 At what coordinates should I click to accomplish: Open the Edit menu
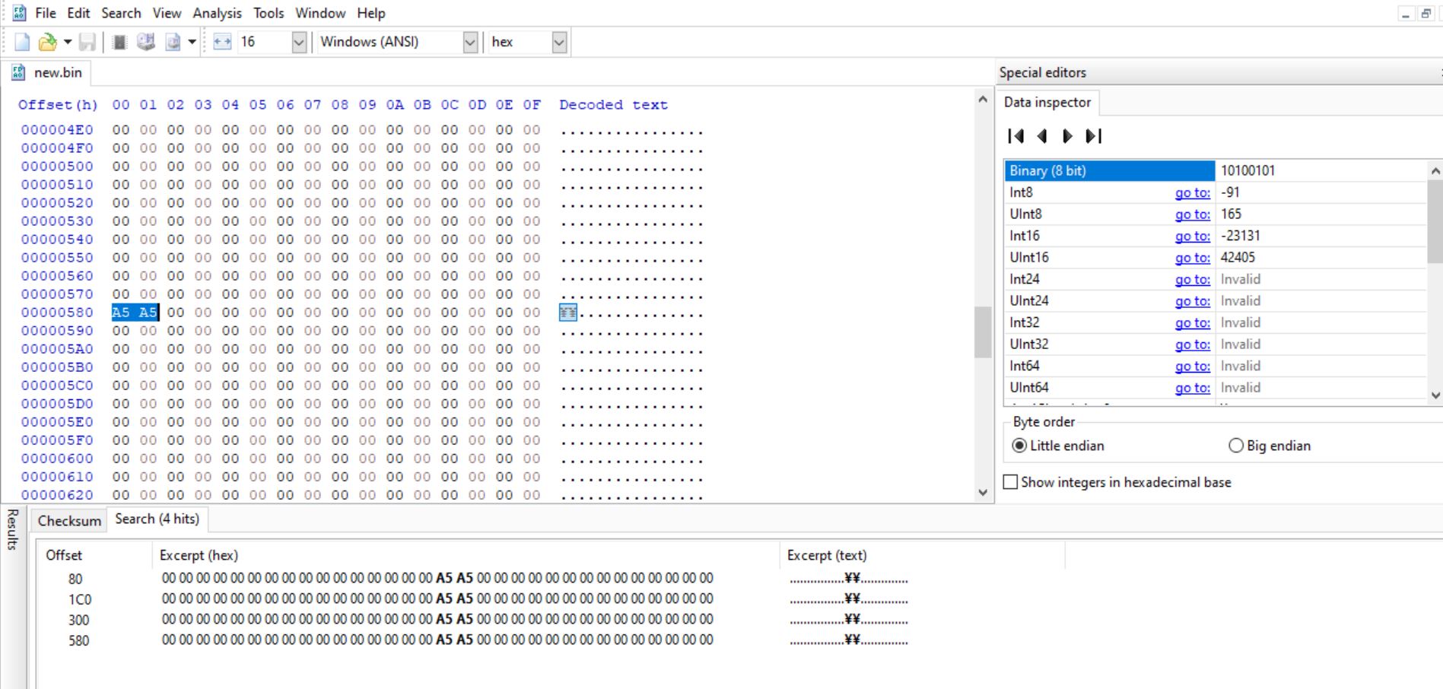pos(78,13)
